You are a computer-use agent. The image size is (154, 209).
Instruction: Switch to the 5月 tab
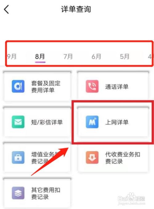tap(124, 57)
